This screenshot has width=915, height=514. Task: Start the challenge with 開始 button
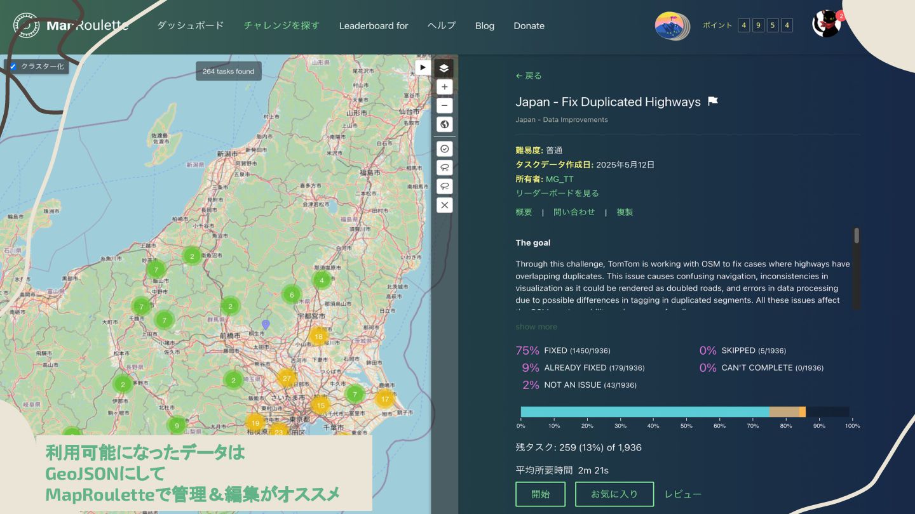(540, 494)
